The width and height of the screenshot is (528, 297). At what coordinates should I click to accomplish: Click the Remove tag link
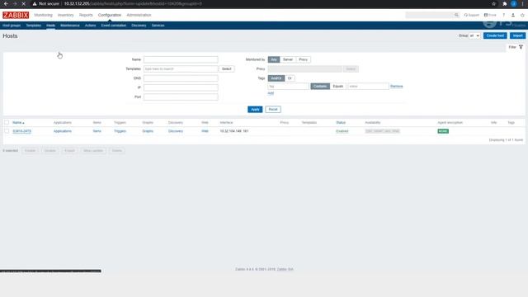coord(396,87)
